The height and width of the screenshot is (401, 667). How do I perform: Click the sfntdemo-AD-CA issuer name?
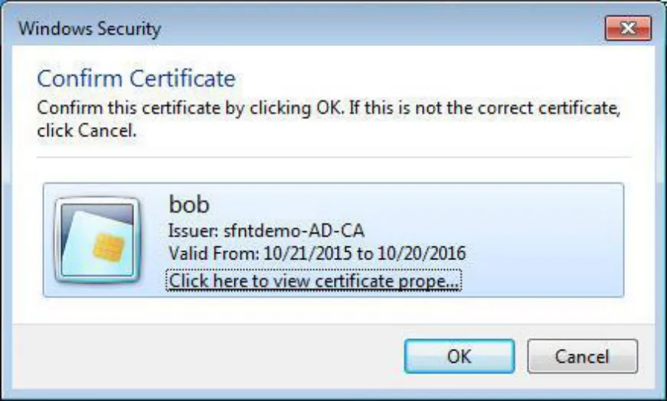point(294,231)
